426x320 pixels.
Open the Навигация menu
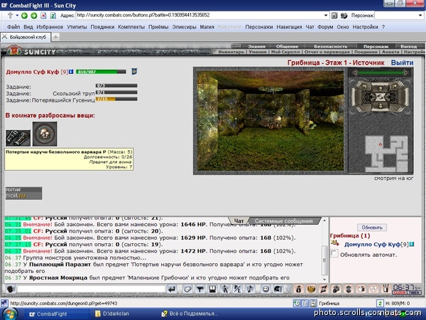point(290,27)
